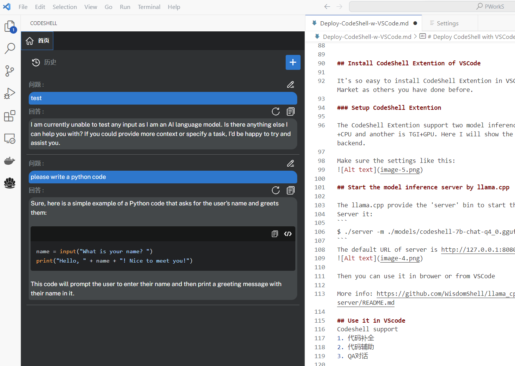Viewport: 515px width, 366px height.
Task: Edit the 'please write a python code' question
Action: pos(291,164)
